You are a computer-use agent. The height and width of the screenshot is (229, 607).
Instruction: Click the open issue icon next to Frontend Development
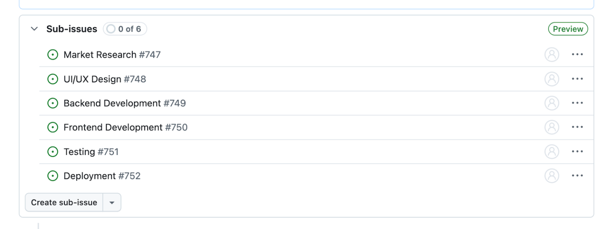click(x=53, y=127)
